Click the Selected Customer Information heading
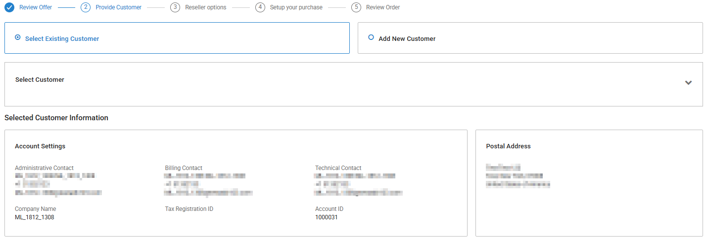Screen dimensions: 707x240 [56, 118]
